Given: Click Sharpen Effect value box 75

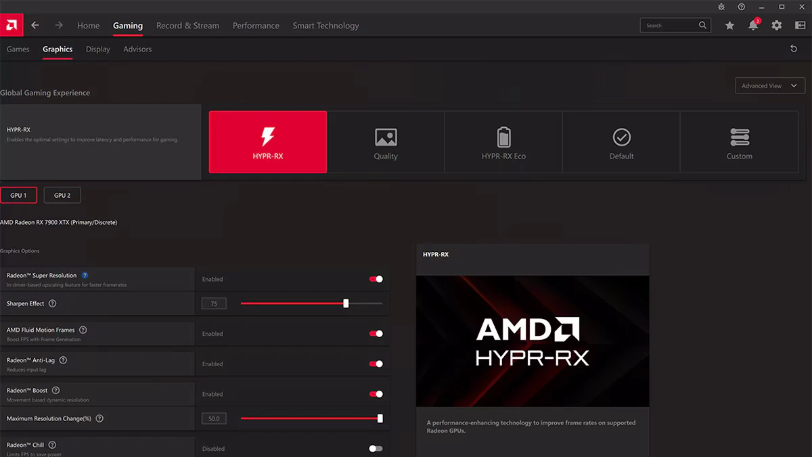Looking at the screenshot, I should (214, 304).
